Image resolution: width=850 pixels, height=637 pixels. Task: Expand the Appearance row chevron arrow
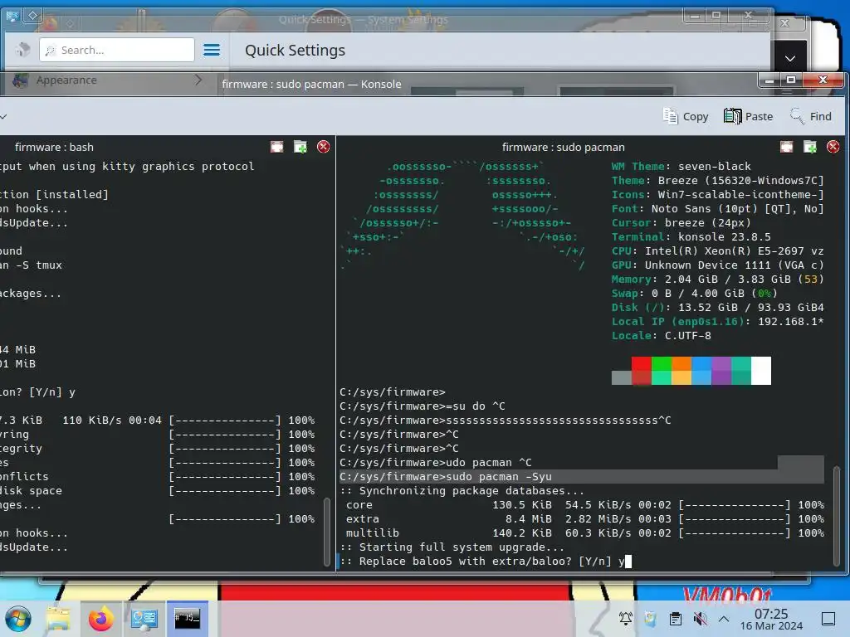point(198,80)
